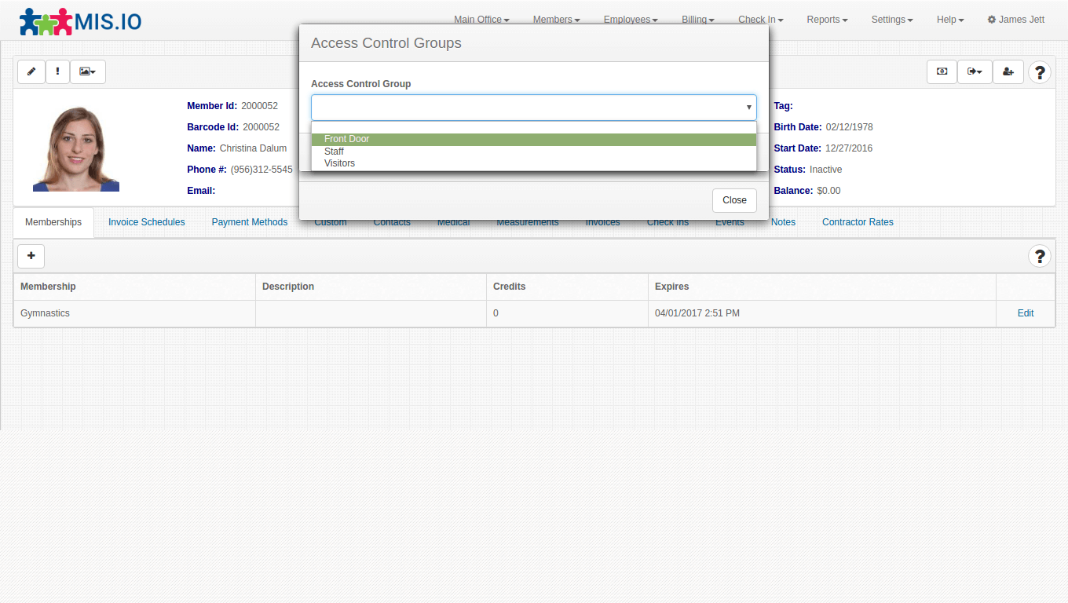Select Front Door from the dropdown list
Viewport: 1068px width, 603px height.
(x=346, y=139)
